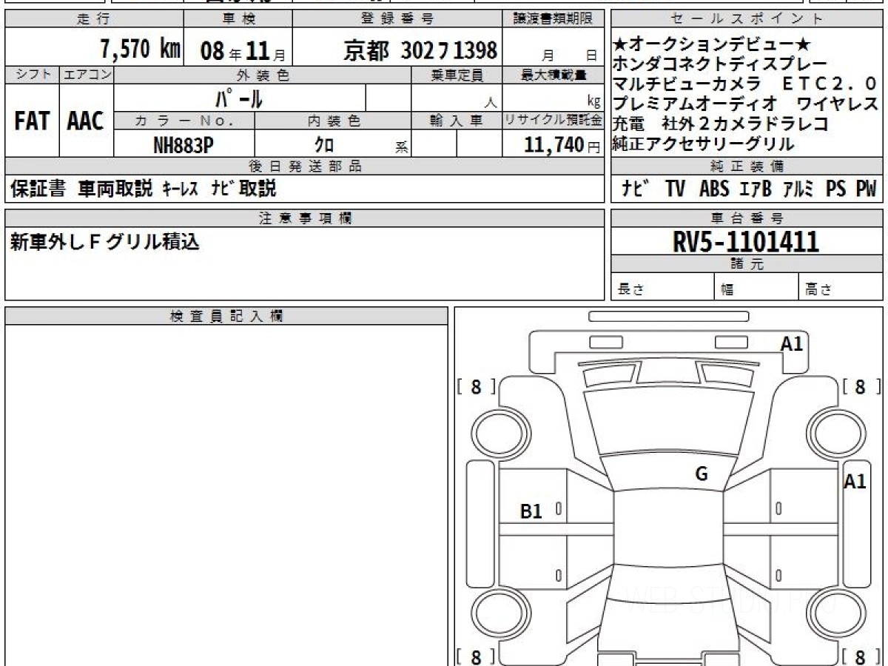Select the chassis number RV5-1101411
Viewport: 888px width, 666px height.
(x=746, y=242)
